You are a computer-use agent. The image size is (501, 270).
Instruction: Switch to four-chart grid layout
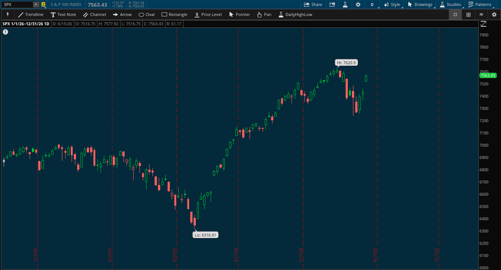click(x=468, y=14)
